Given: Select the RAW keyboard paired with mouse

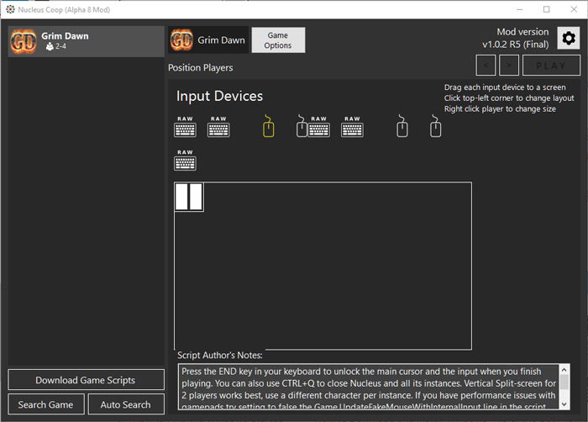Looking at the screenshot, I should (x=318, y=127).
